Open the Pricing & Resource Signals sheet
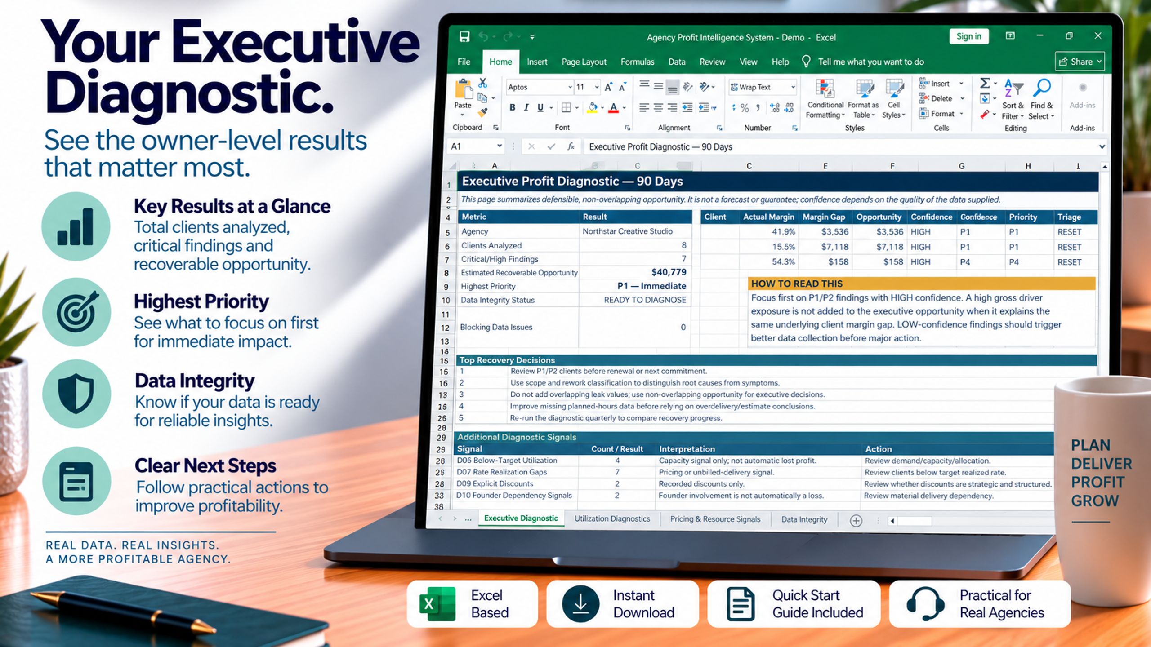Image resolution: width=1151 pixels, height=647 pixels. [x=715, y=519]
